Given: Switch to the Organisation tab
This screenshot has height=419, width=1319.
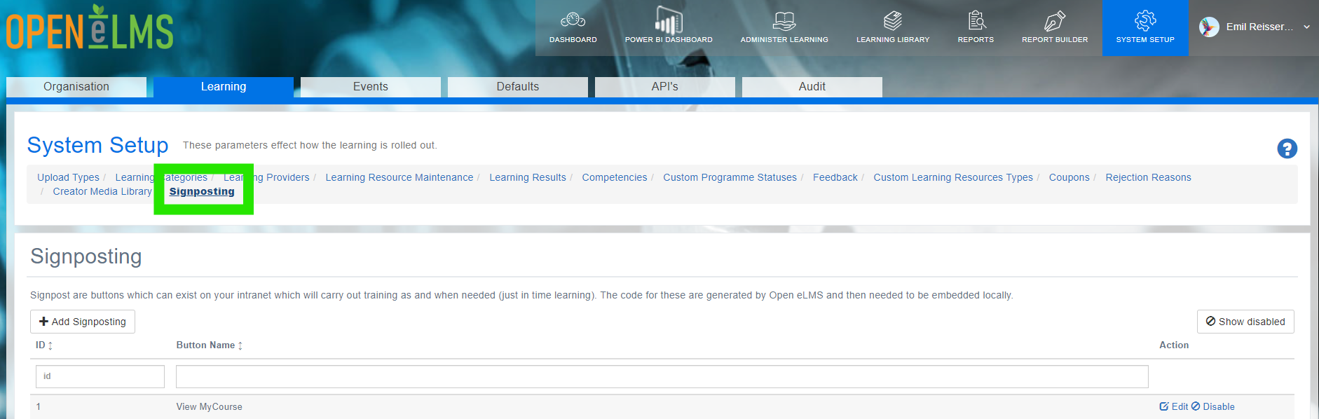Looking at the screenshot, I should point(76,87).
